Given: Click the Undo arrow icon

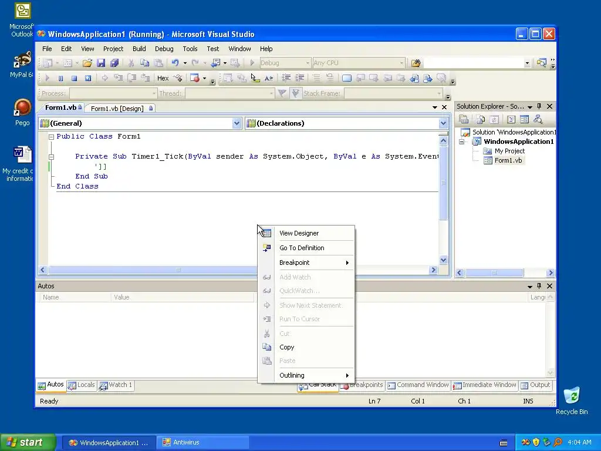Looking at the screenshot, I should tap(175, 62).
